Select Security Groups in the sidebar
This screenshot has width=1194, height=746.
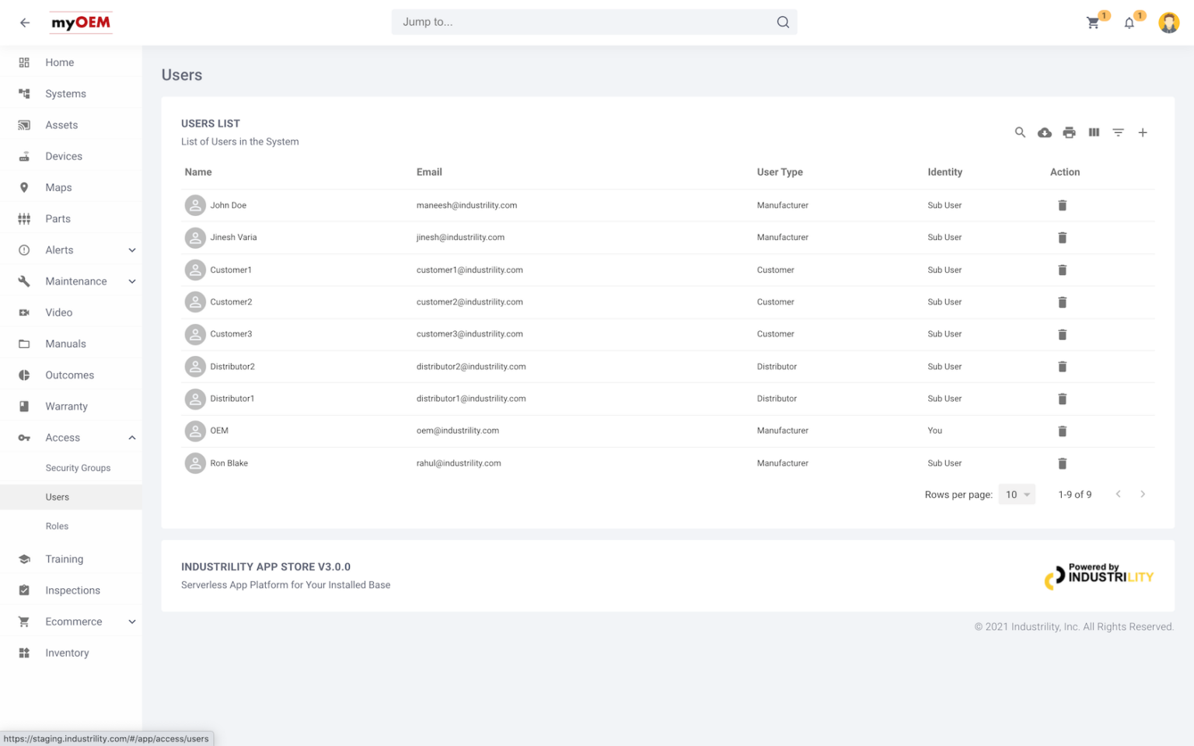[x=78, y=467]
